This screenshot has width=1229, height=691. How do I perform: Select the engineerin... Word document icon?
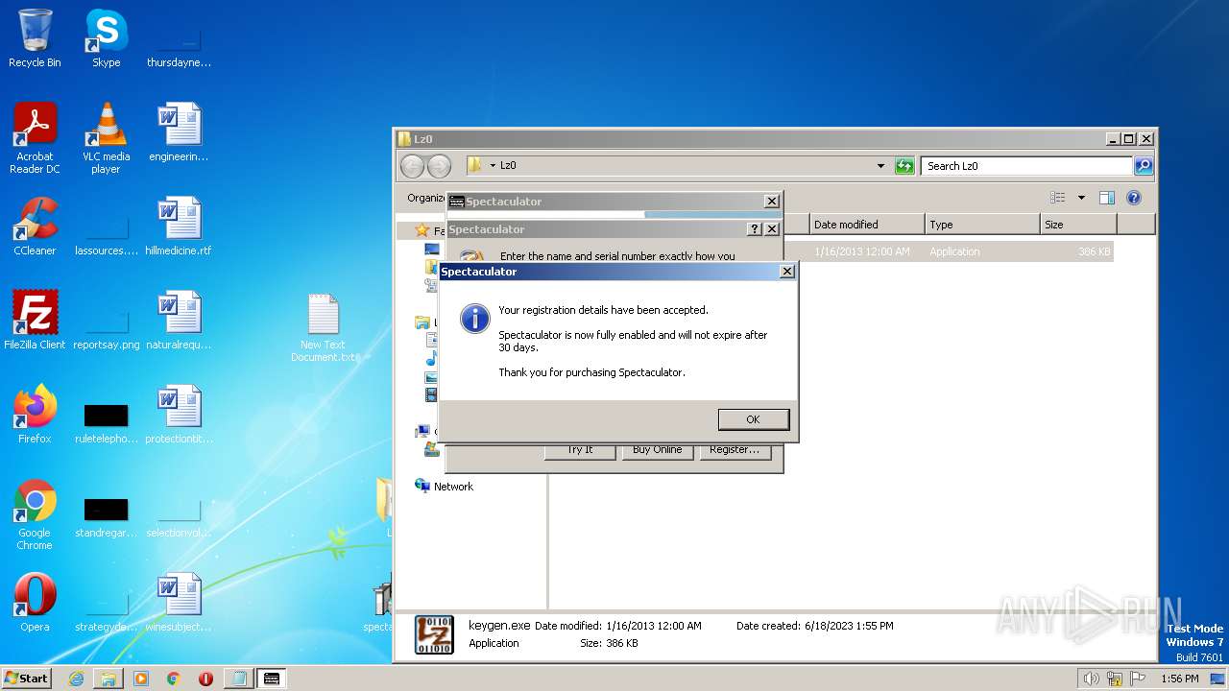pyautogui.click(x=179, y=132)
